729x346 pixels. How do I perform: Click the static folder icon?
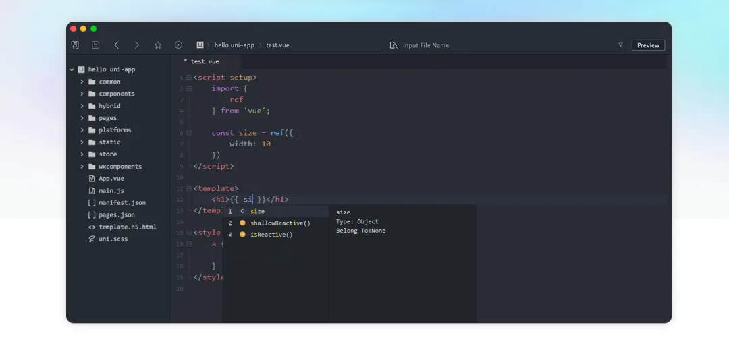[92, 142]
